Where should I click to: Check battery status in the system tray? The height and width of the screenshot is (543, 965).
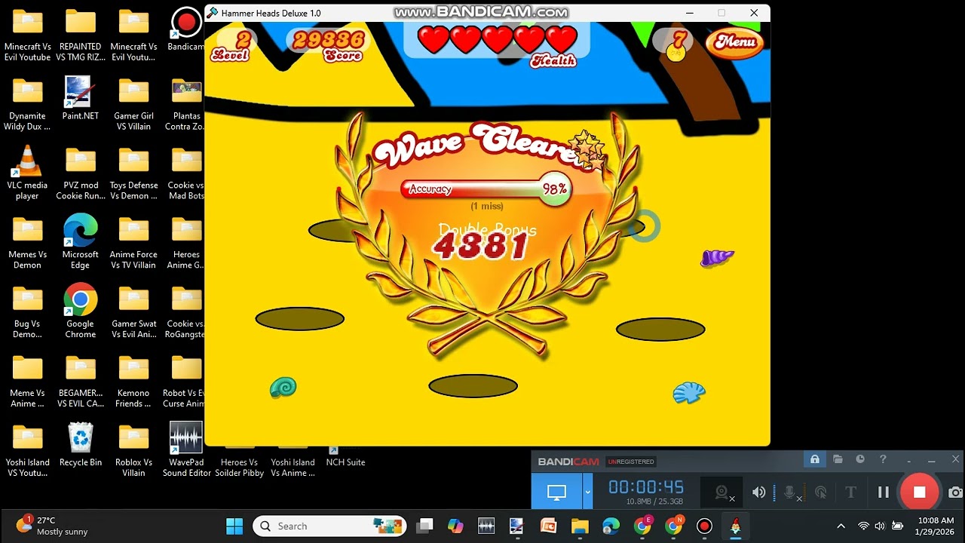(x=897, y=526)
